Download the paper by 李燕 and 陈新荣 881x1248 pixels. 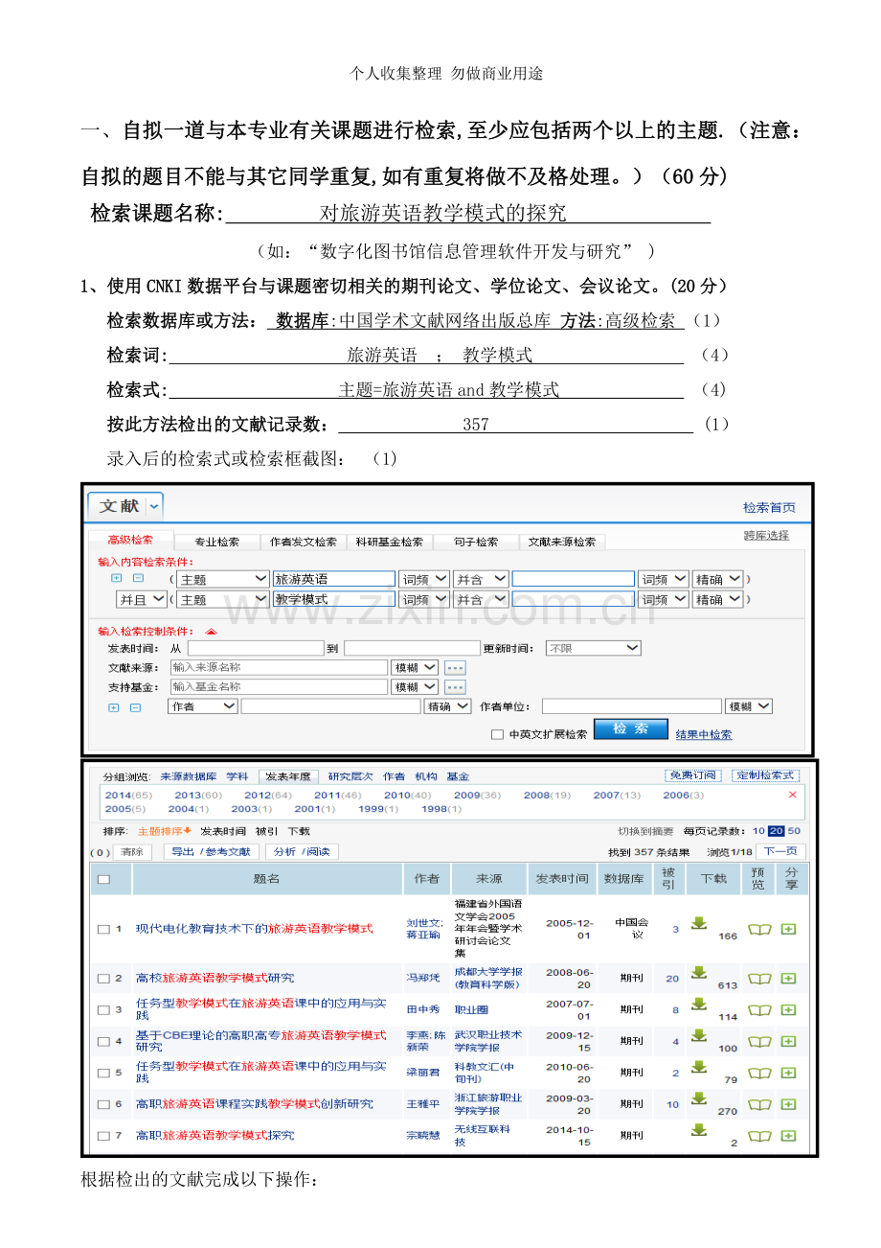[x=699, y=1035]
